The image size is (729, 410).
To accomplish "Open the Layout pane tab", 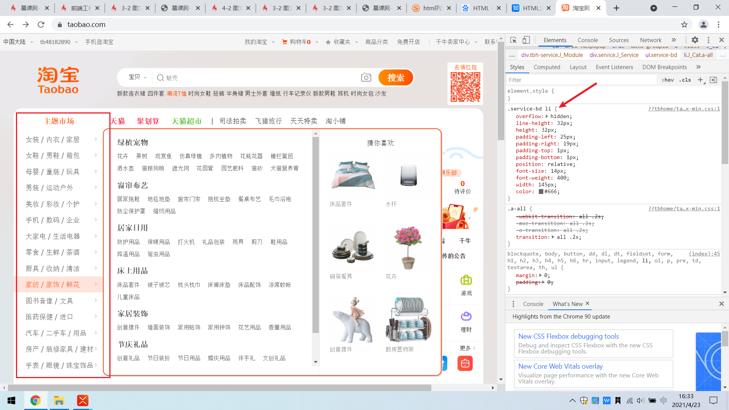I will (x=578, y=67).
